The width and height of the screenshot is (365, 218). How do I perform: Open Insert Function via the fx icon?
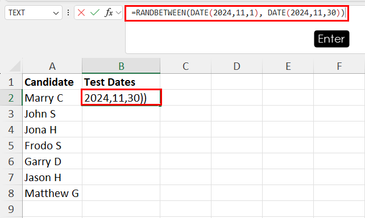[109, 12]
